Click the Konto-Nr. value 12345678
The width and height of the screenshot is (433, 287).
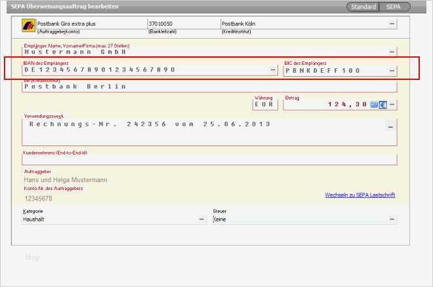[39, 199]
